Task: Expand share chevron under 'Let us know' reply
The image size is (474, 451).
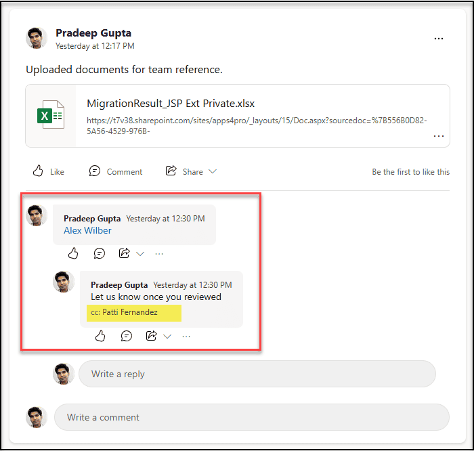Action: [x=167, y=337]
